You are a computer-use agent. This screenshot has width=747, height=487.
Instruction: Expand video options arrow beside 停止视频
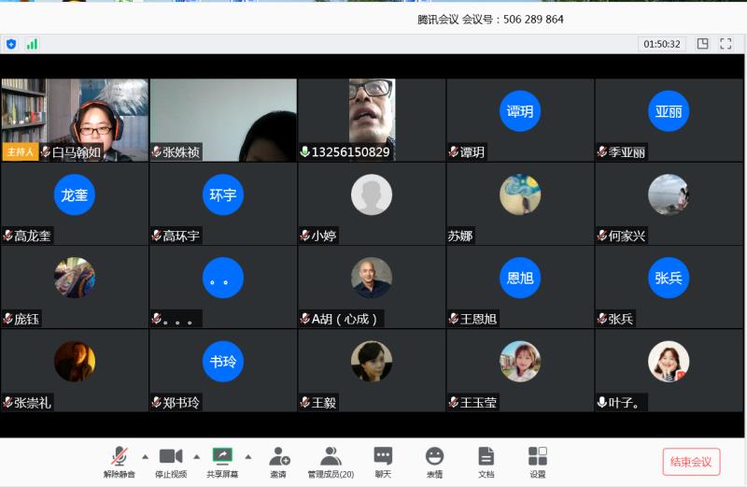coord(196,456)
